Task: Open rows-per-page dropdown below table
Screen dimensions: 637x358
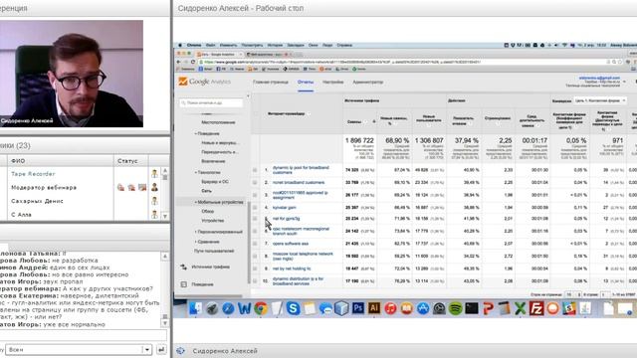Action: tap(572, 294)
